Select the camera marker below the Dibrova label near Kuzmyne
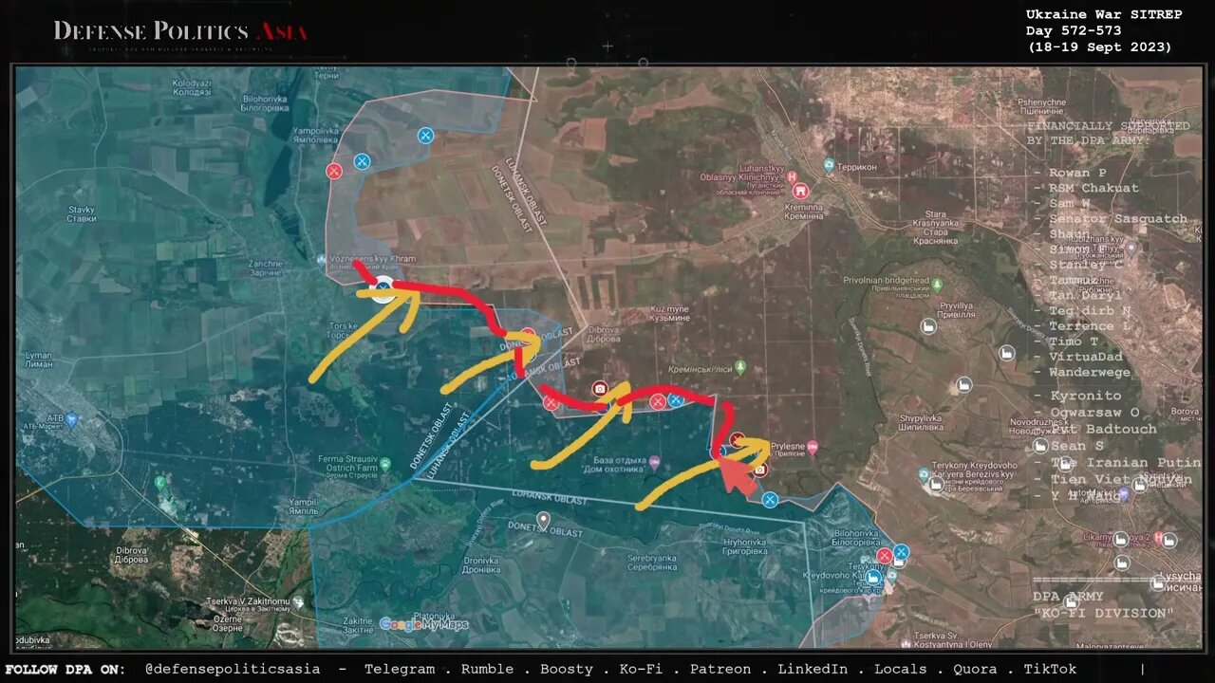The width and height of the screenshot is (1215, 683). pos(600,388)
